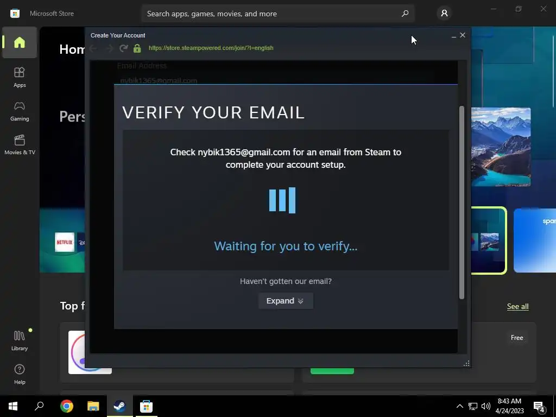Close the Create Your Account window
The height and width of the screenshot is (417, 556).
point(463,35)
